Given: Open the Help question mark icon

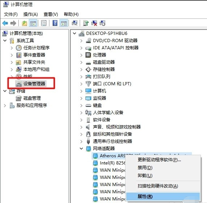Looking at the screenshot, I should point(55,23).
